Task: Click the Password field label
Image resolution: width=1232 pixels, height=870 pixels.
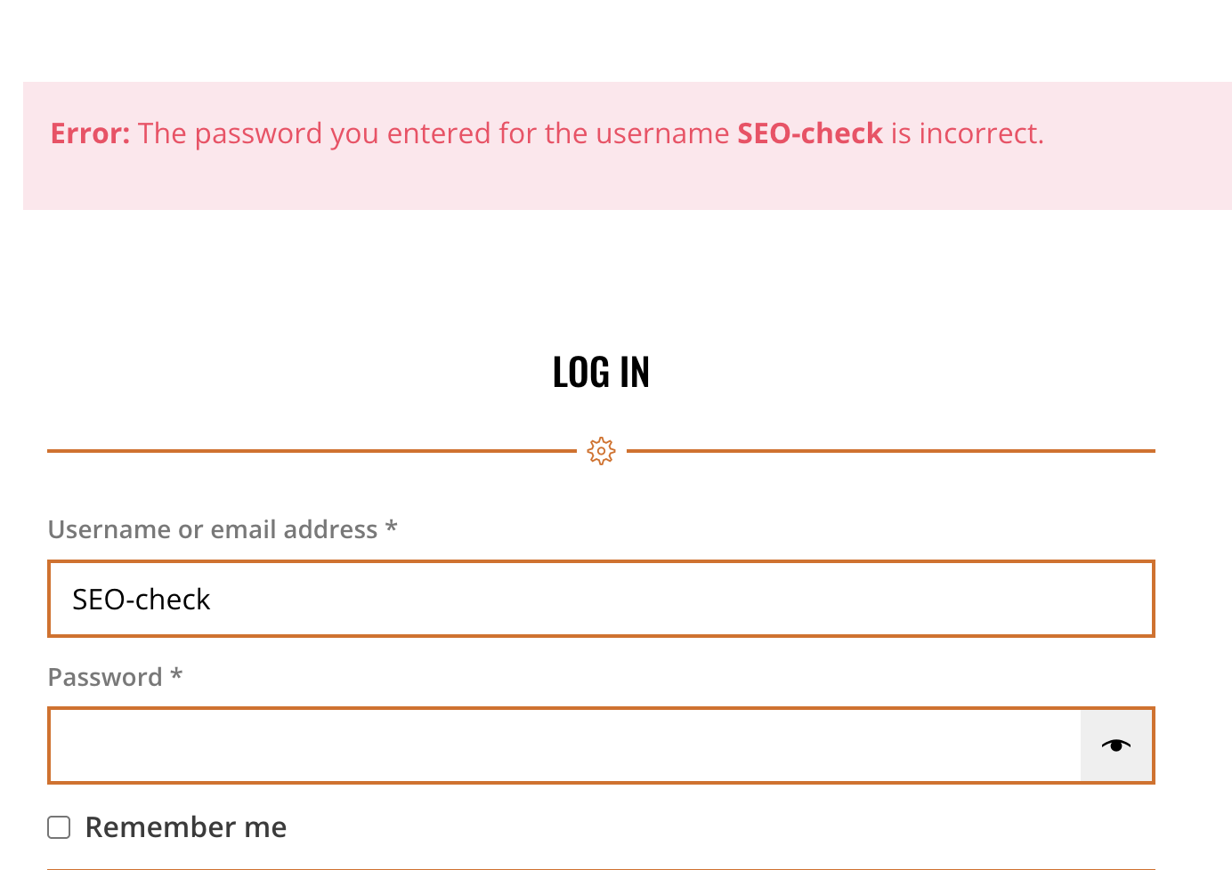Action: click(105, 677)
